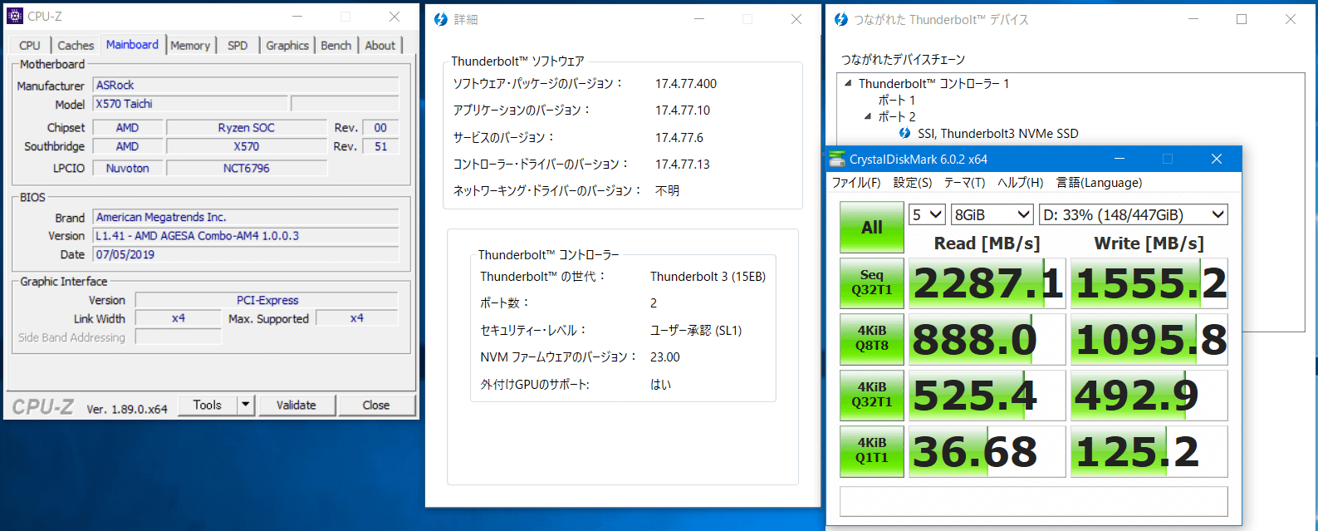
Task: Click the 4KiB Q1T1 read result 36.68
Action: click(987, 451)
